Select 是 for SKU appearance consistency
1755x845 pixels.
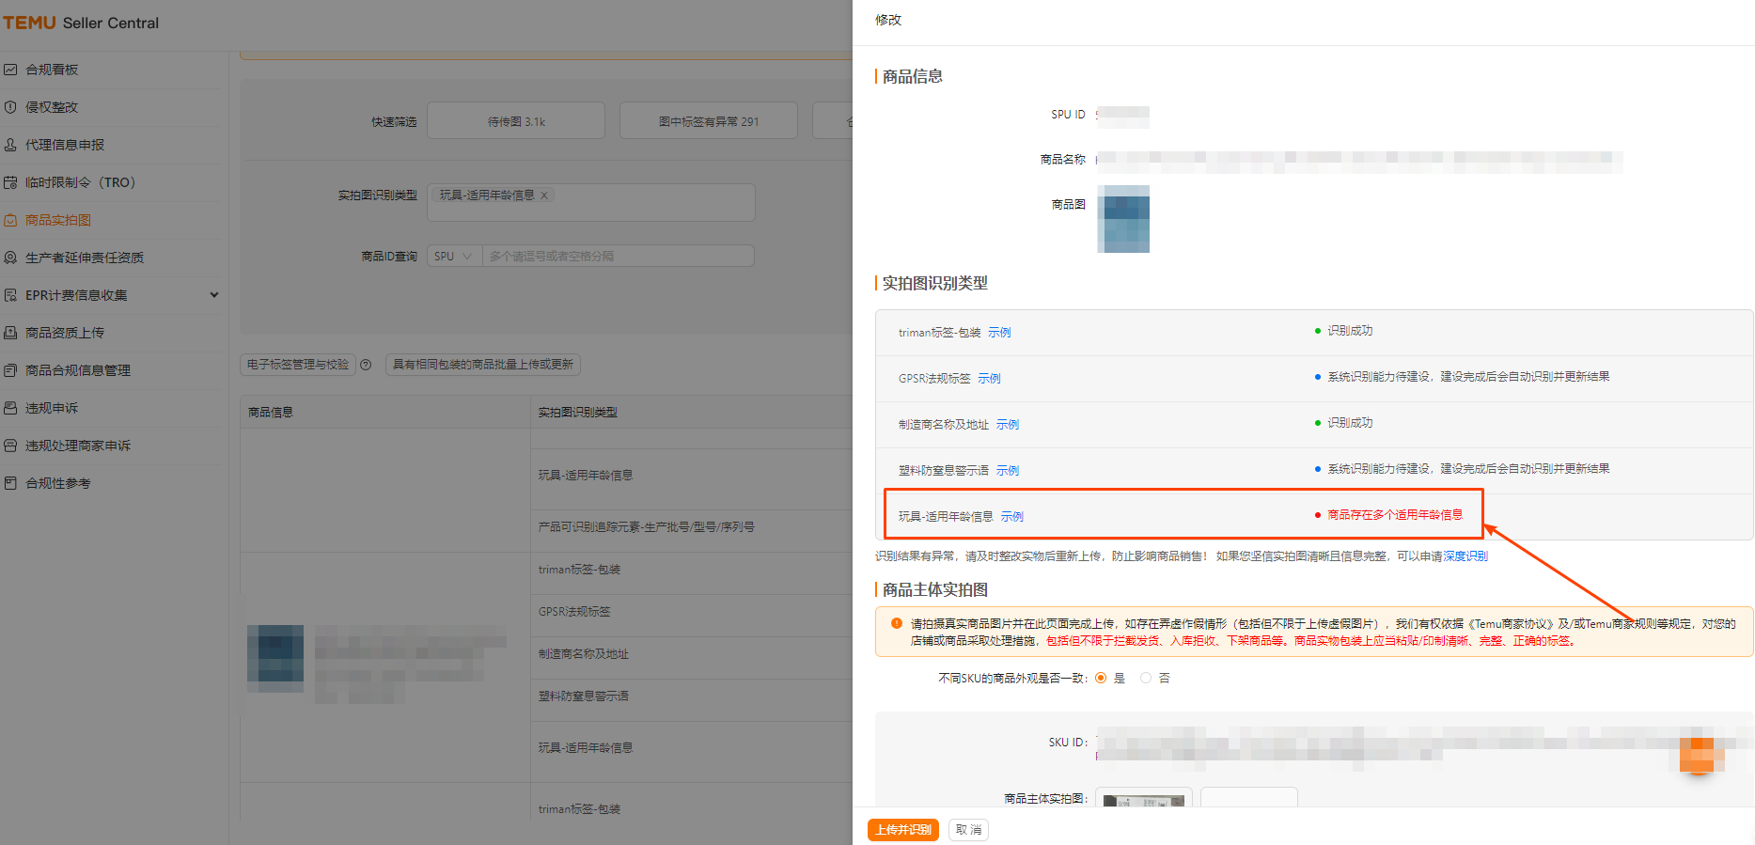coord(1101,678)
